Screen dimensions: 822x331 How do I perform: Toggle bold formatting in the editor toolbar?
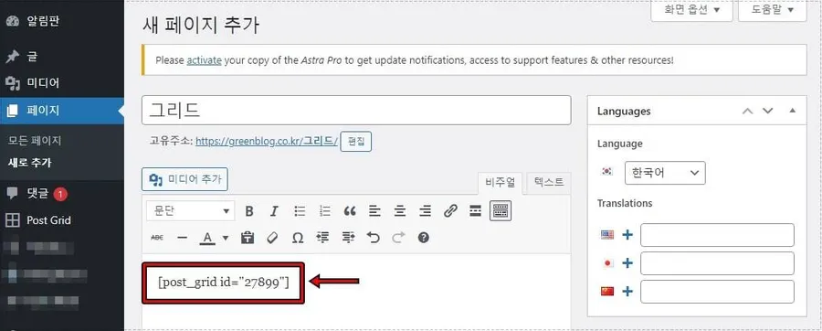tap(249, 211)
